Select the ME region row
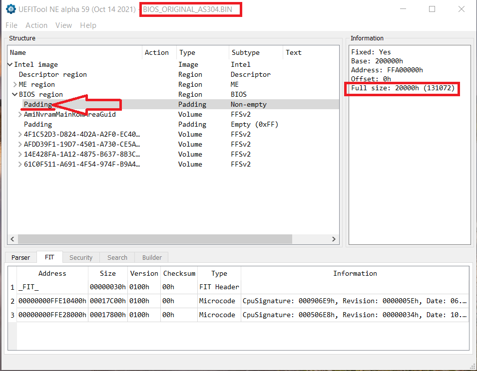Screen dimensions: 477x371 (x=173, y=84)
